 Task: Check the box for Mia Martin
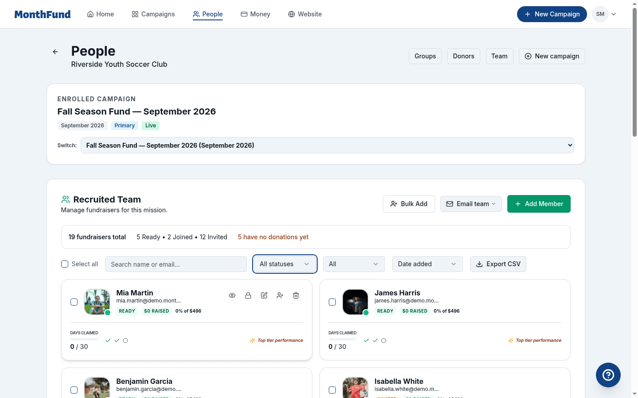point(74,302)
